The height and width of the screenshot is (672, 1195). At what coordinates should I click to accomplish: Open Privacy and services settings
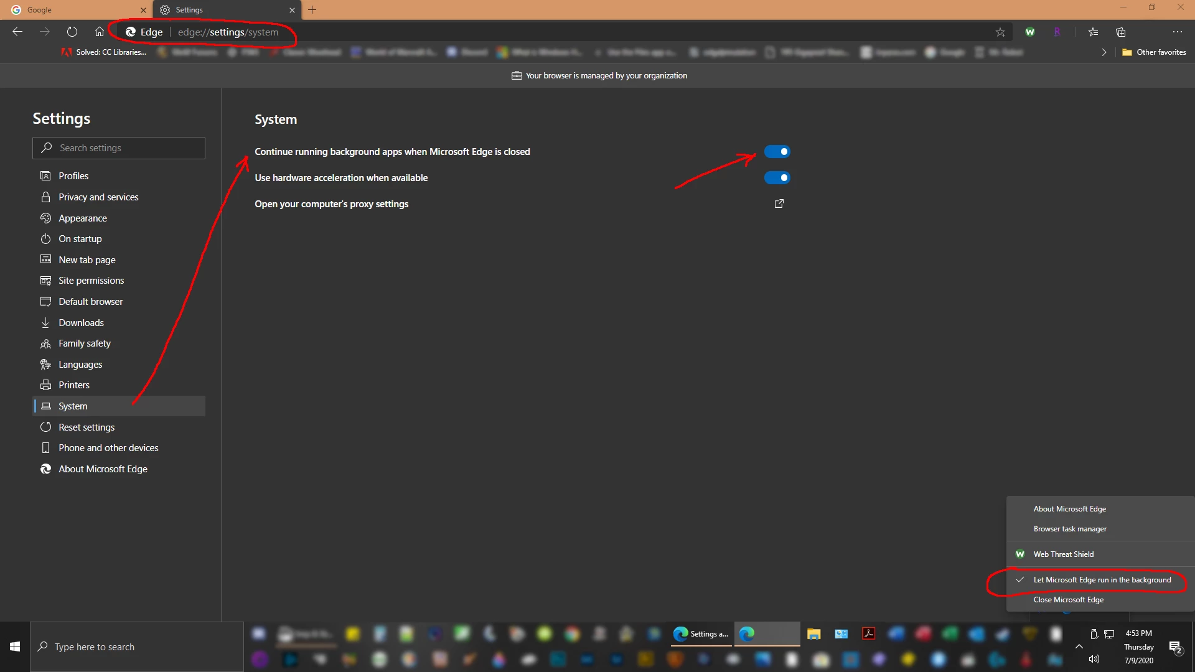tap(98, 197)
